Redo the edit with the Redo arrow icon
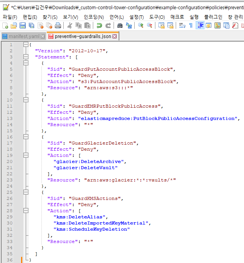This screenshot has height=263, width=244. pos(108,25)
